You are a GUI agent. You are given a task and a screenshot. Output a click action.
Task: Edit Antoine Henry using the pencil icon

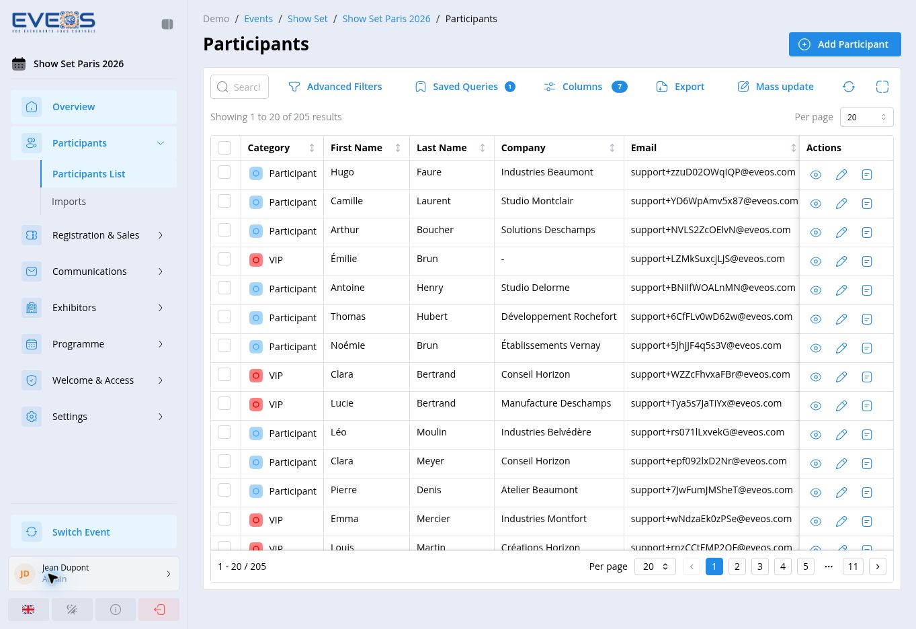point(841,290)
